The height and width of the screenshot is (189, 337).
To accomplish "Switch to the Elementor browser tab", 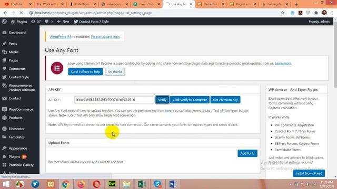I will click(x=210, y=4).
